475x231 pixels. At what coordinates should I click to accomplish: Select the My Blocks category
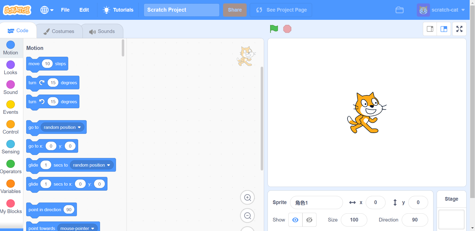coord(11,207)
